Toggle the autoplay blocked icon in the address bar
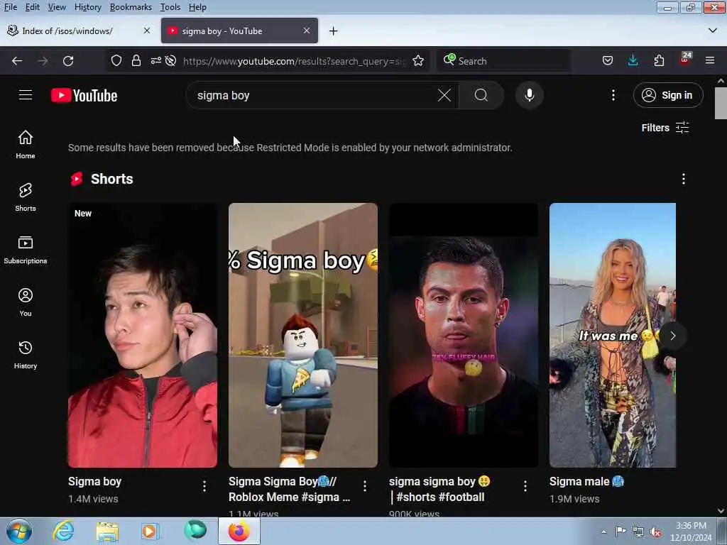This screenshot has height=545, width=727. coord(170,61)
